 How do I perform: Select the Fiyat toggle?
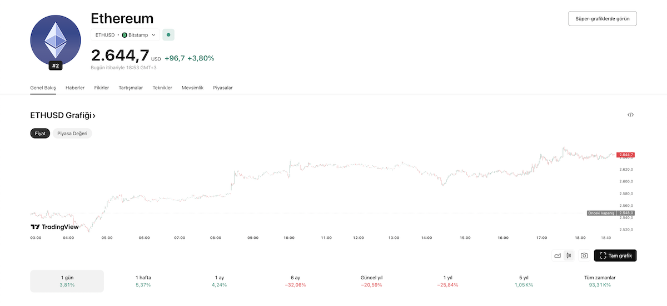pyautogui.click(x=40, y=134)
